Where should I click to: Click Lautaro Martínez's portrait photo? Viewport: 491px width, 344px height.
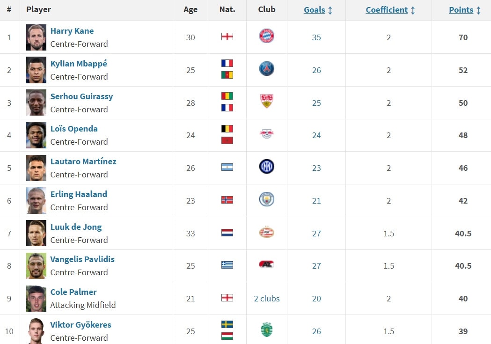click(x=36, y=168)
